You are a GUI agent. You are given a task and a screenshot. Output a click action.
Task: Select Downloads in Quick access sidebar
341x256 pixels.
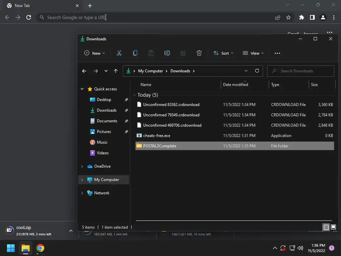click(107, 110)
